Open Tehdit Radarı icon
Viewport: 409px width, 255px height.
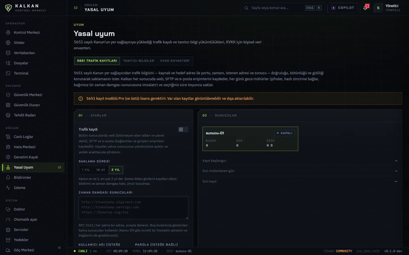coord(8,115)
